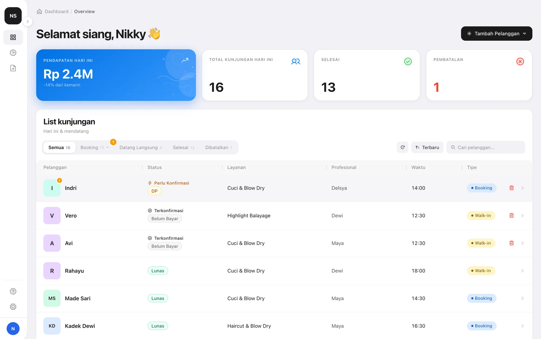This screenshot has height=339, width=541.
Task: Click Vero's avatar
Action: pos(52,215)
